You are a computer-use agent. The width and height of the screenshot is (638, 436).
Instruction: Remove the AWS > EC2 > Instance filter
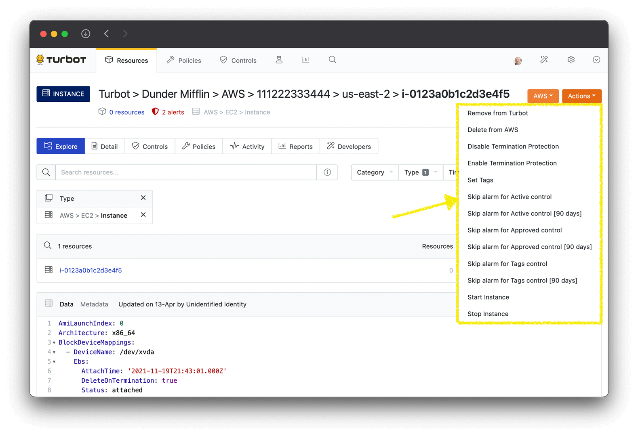click(143, 215)
